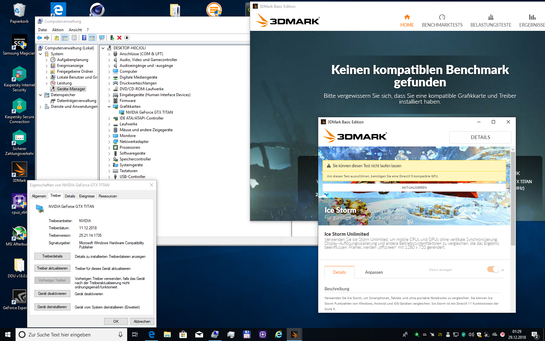Viewport: 545px width, 341px height.
Task: Click the update driver icon with green arrow
Action: (x=112, y=38)
